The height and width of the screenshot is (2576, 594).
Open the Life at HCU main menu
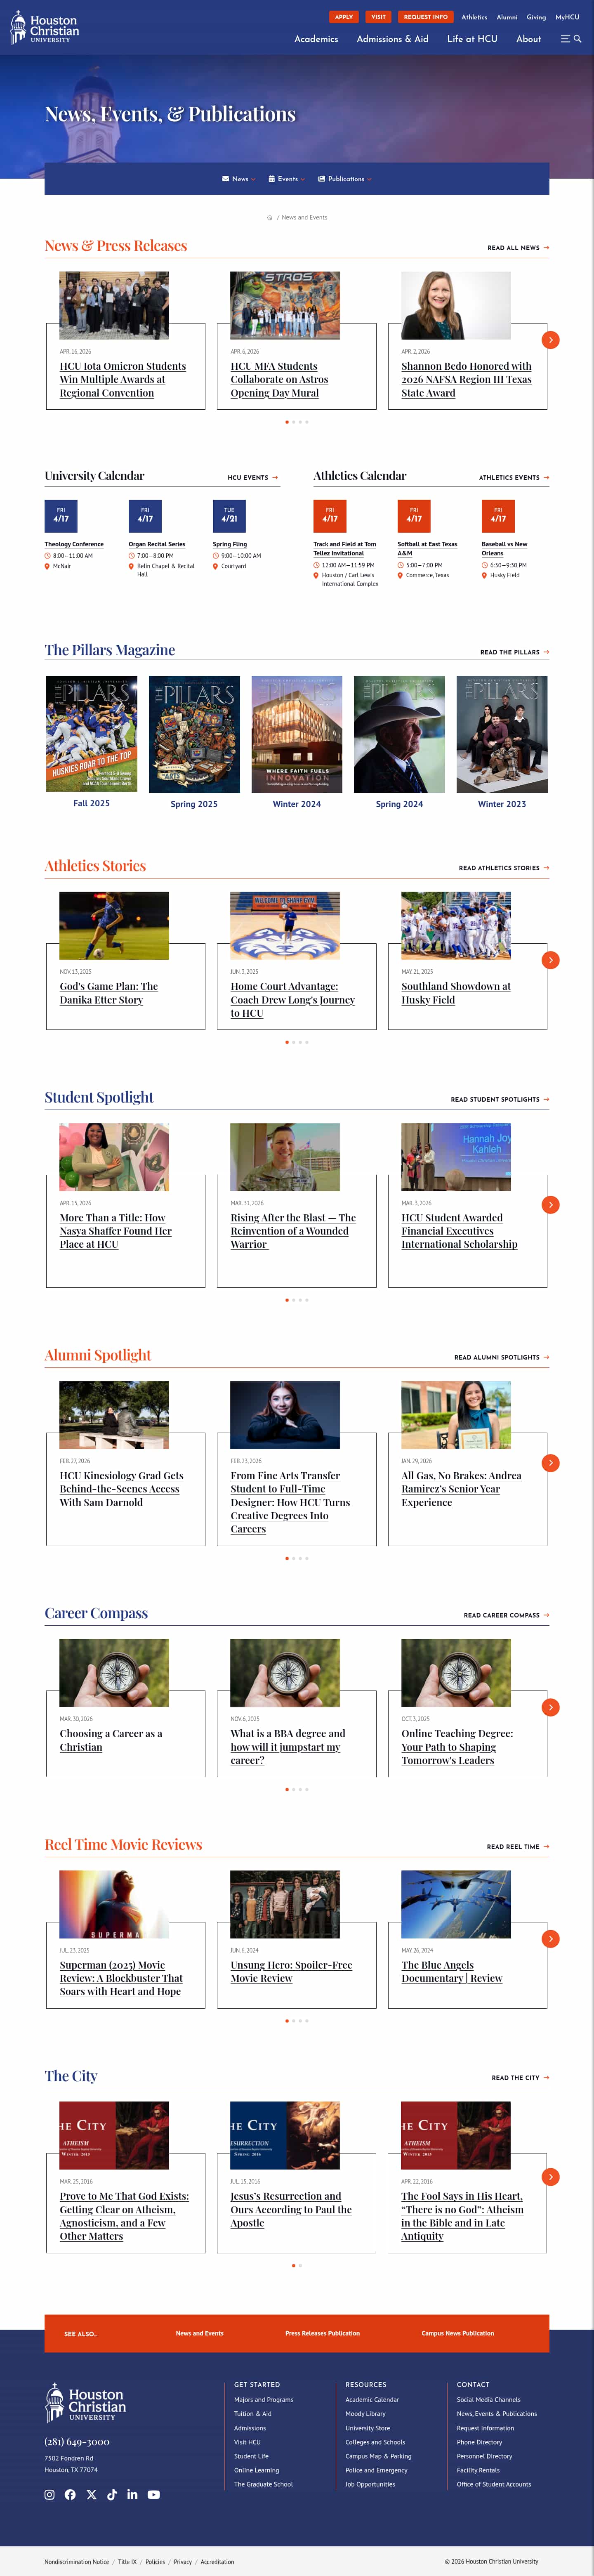[472, 39]
